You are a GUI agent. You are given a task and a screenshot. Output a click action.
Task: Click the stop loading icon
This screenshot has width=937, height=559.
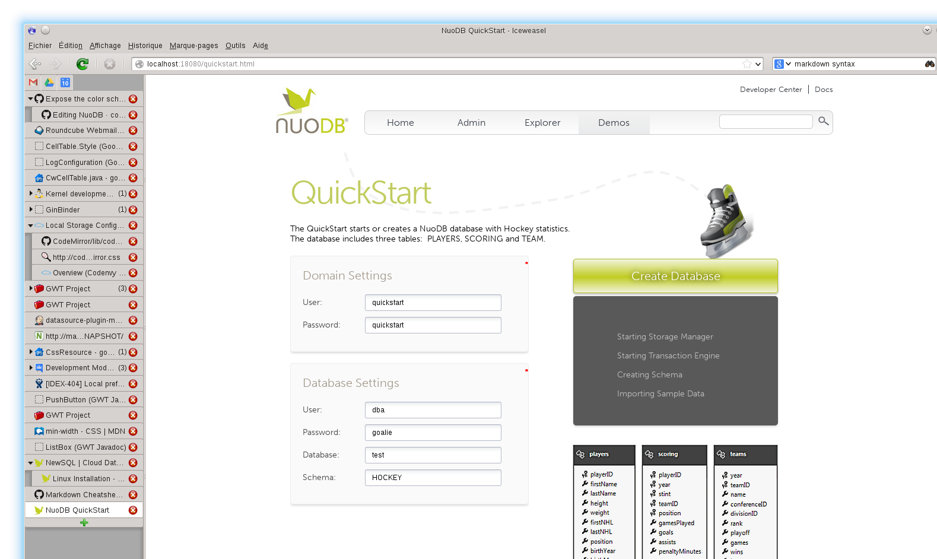tap(110, 63)
